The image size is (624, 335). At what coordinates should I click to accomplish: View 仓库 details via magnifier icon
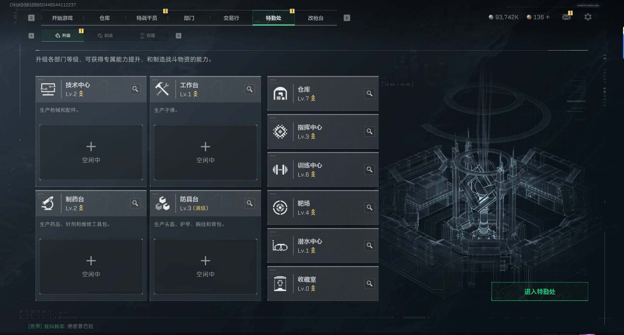click(x=370, y=94)
